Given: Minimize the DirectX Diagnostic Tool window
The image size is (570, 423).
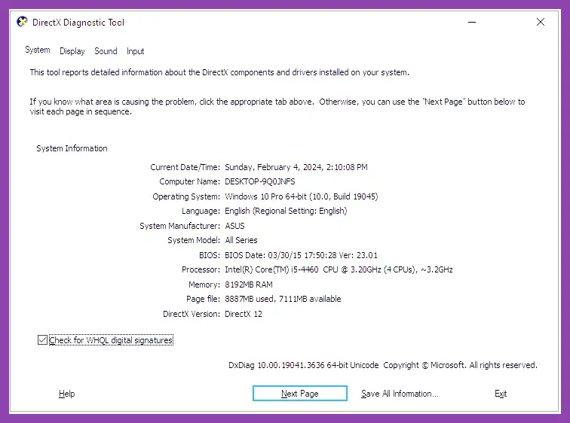Looking at the screenshot, I should point(472,22).
